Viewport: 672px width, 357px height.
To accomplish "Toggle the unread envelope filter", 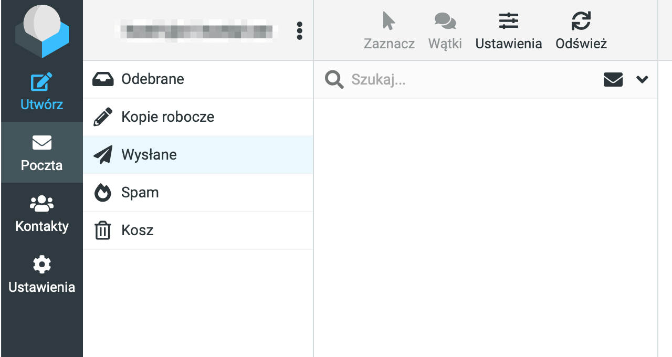I will 613,80.
